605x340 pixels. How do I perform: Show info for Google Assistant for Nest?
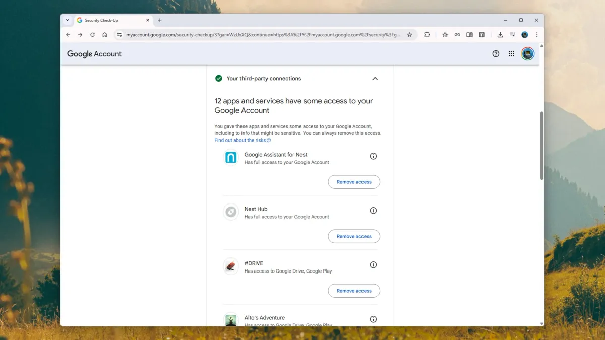pos(373,156)
